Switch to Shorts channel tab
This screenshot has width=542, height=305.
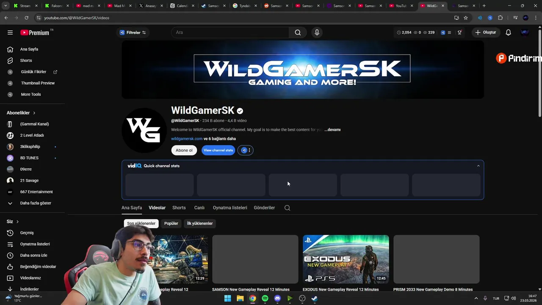click(179, 208)
